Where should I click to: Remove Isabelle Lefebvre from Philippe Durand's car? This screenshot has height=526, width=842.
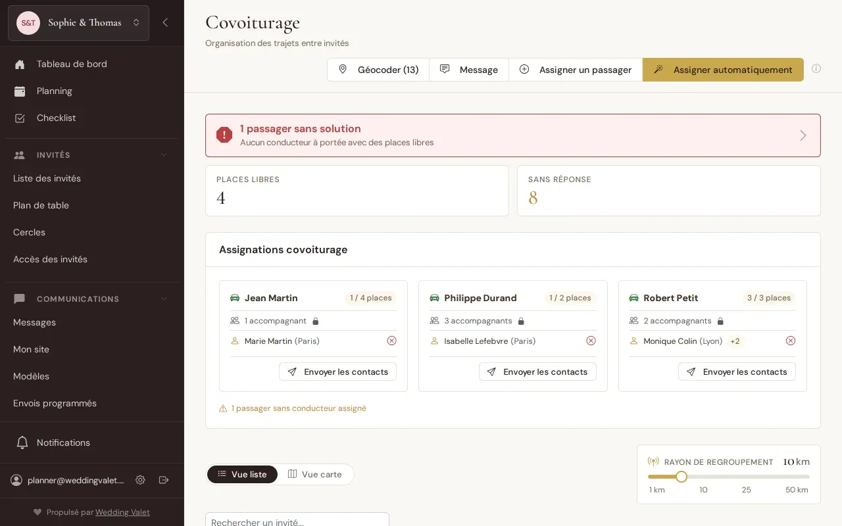coord(591,341)
